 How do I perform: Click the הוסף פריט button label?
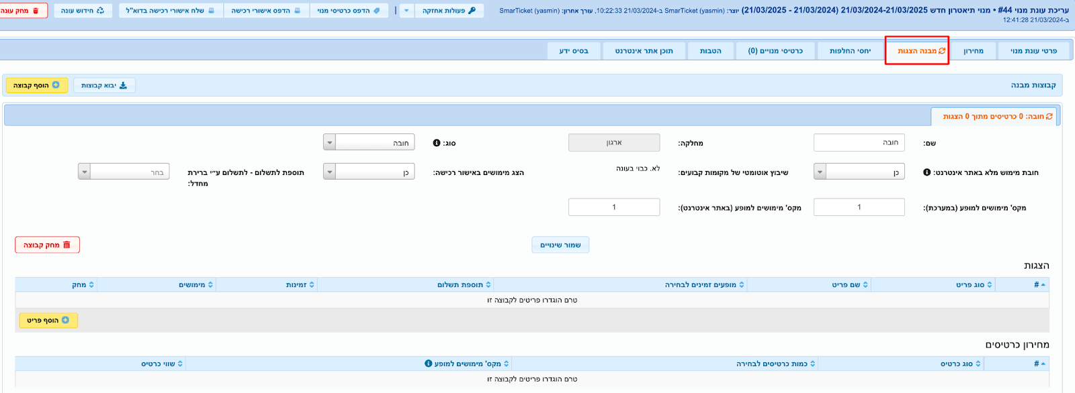click(42, 320)
